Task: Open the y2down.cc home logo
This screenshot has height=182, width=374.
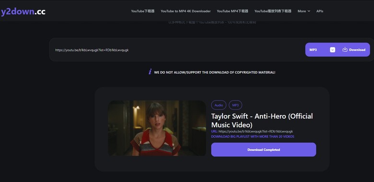Action: pyautogui.click(x=23, y=12)
